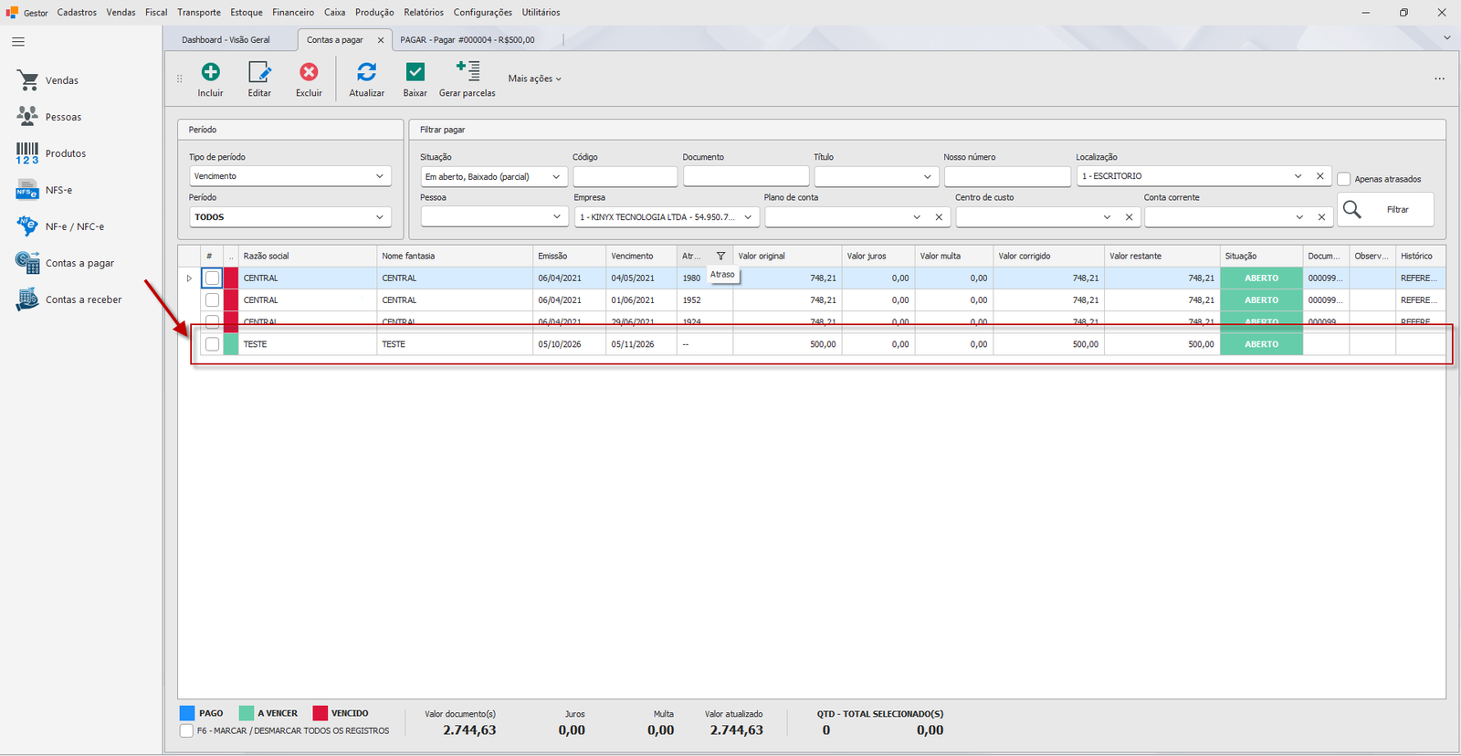1461x756 pixels.
Task: Click the Filtrar button
Action: click(x=1385, y=210)
